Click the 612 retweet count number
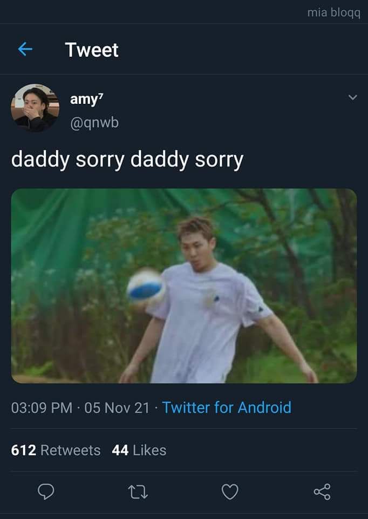 [23, 450]
